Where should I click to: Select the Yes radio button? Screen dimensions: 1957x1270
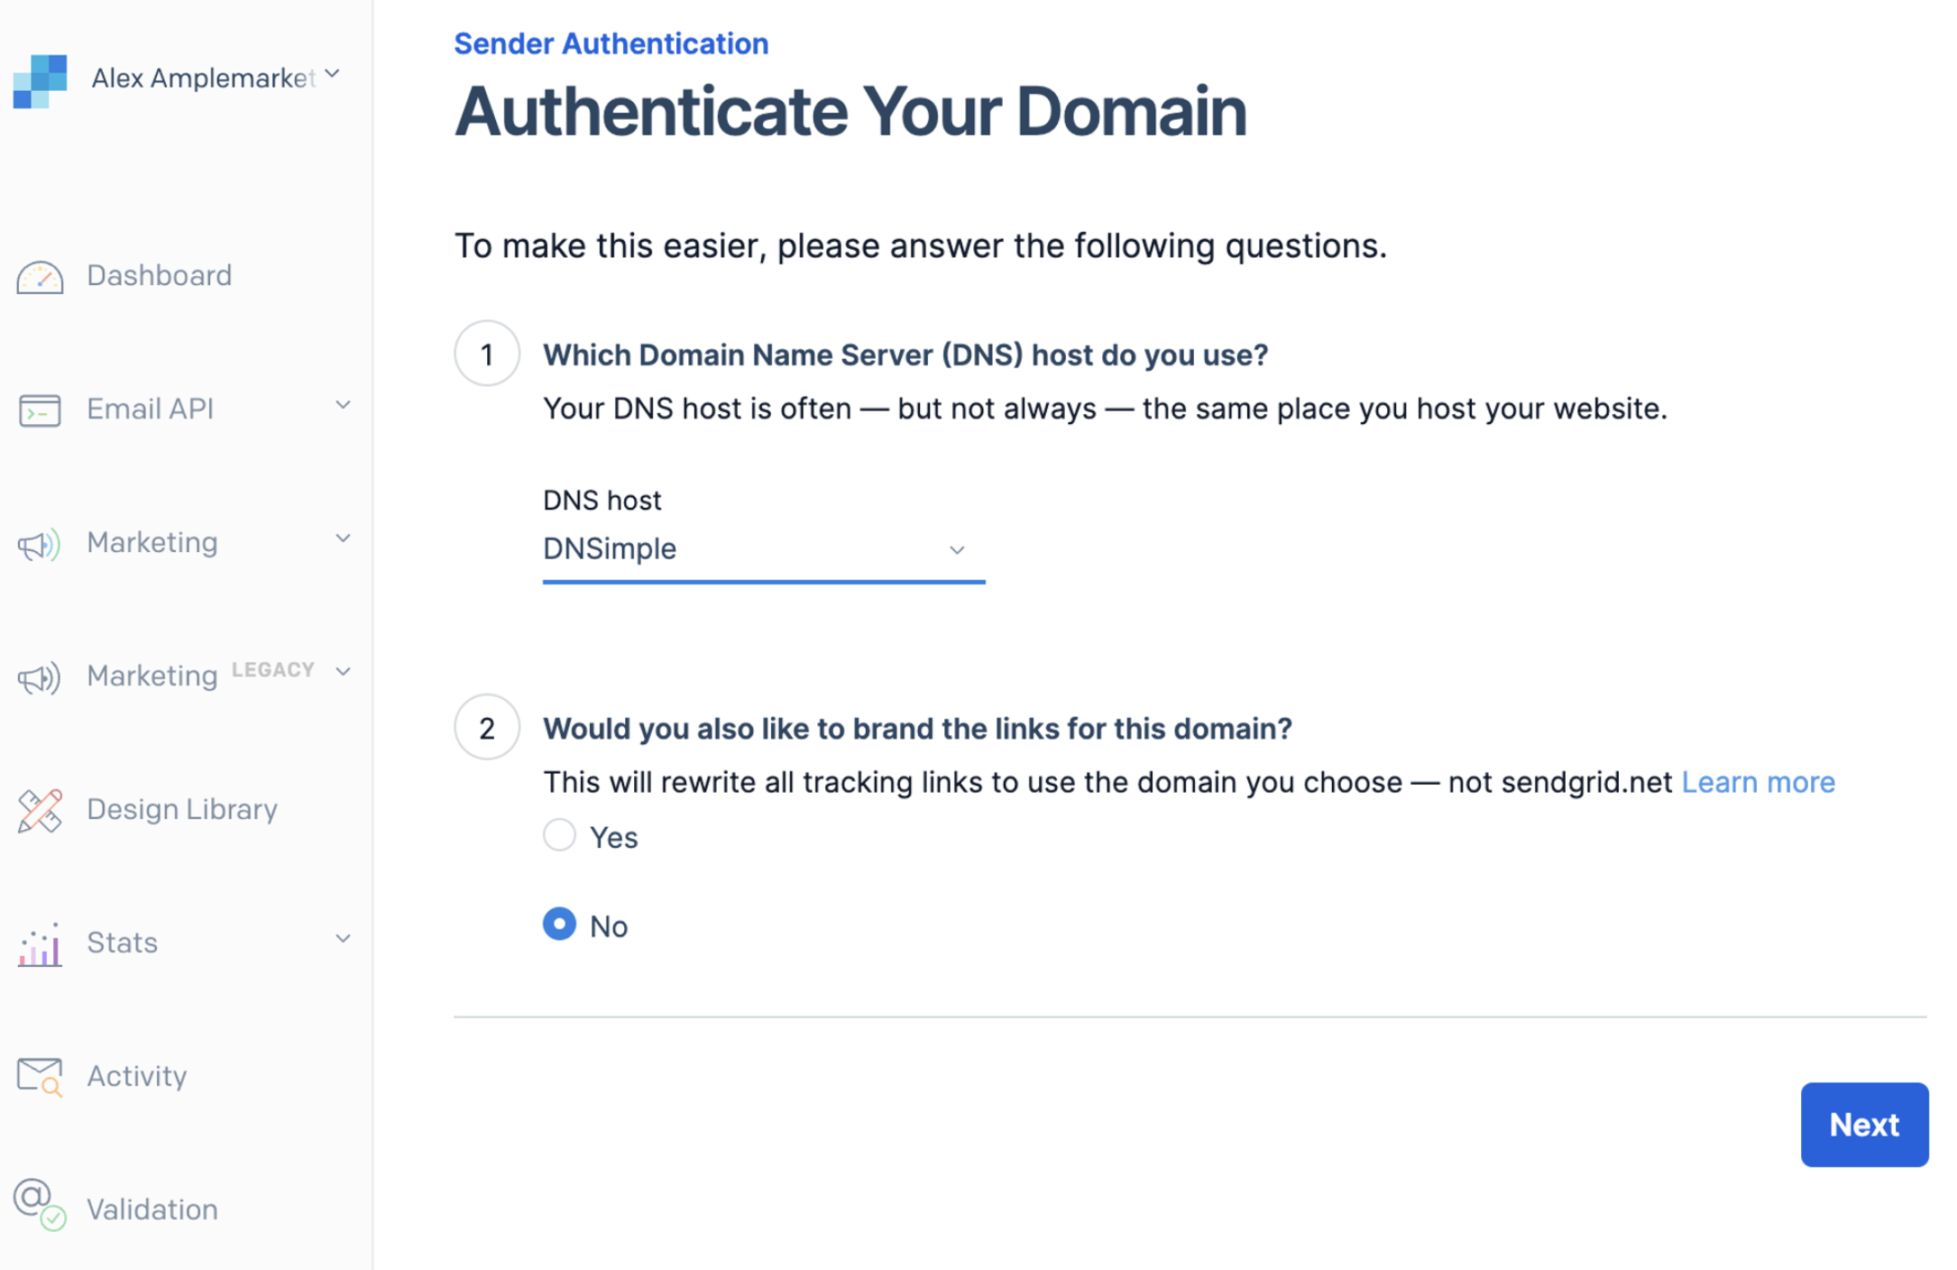click(x=559, y=835)
